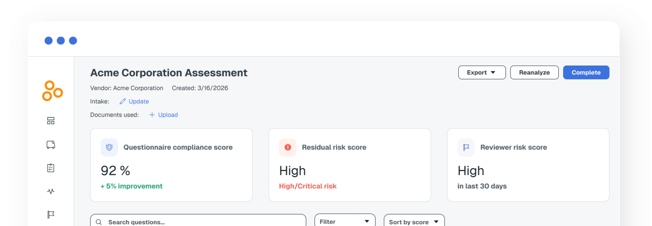Click the orange three-circle logo
Viewport: 652px width, 226px height.
[52, 91]
